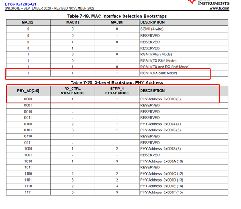Select the 1000 PHY_AD cell
Image resolution: width=241 pixels, height=209 pixels.
pos(28,149)
